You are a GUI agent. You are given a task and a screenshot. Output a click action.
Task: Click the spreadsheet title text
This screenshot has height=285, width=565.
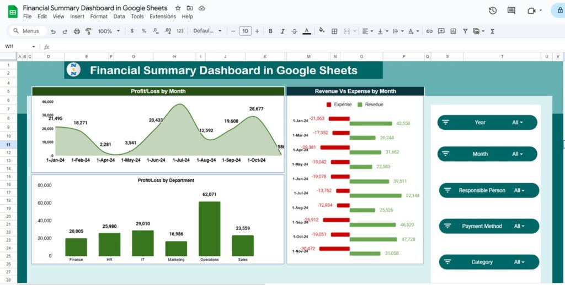pyautogui.click(x=95, y=8)
